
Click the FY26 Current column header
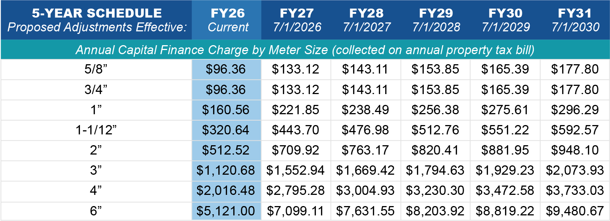click(x=227, y=20)
